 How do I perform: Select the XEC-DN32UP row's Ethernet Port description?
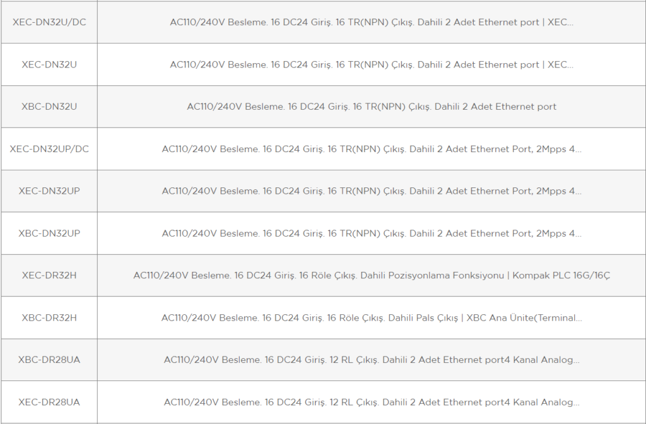pyautogui.click(x=372, y=191)
